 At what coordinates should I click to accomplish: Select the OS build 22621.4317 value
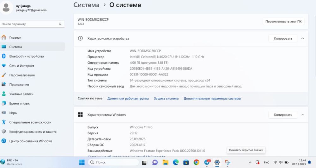coord(137,145)
